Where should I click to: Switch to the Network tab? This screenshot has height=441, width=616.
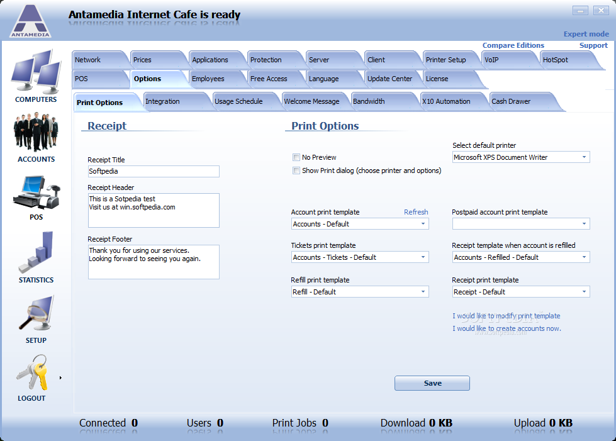98,60
